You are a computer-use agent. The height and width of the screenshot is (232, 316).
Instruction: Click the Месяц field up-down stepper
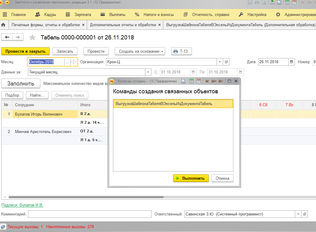click(74, 62)
